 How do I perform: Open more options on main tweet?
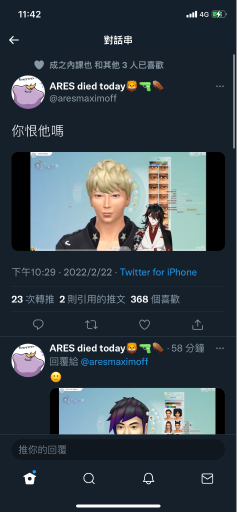click(x=220, y=86)
